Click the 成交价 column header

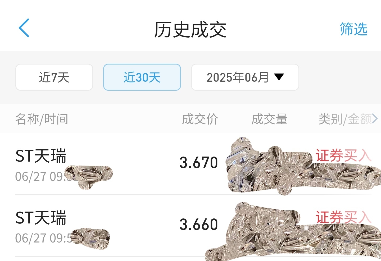[200, 119]
